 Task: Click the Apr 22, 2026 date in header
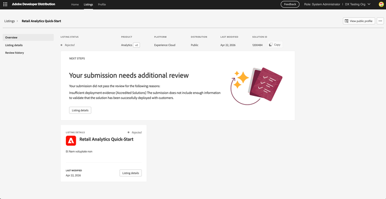(x=228, y=45)
